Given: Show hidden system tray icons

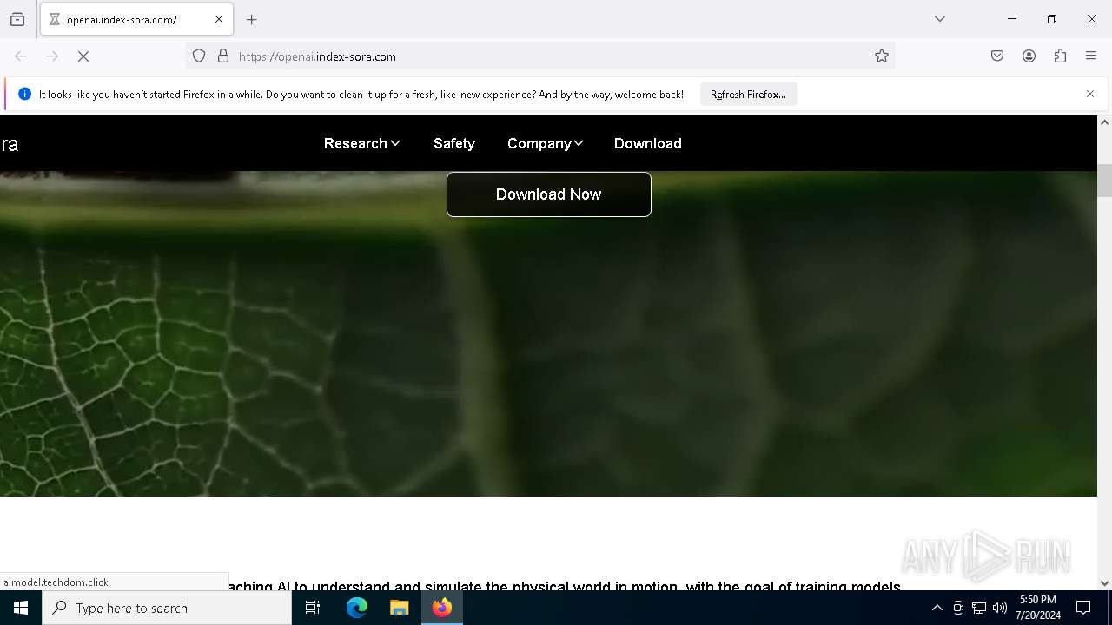Looking at the screenshot, I should coord(937,608).
